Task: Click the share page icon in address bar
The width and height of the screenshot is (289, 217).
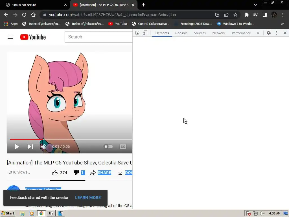Action: [x=226, y=15]
